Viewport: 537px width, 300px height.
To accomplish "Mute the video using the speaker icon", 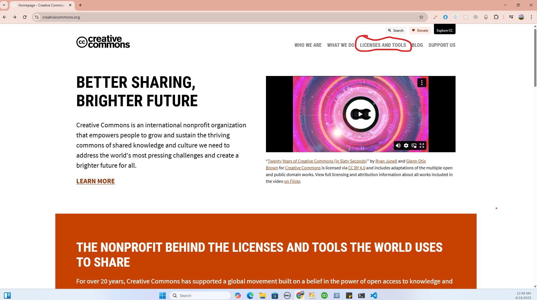I will click(x=398, y=146).
